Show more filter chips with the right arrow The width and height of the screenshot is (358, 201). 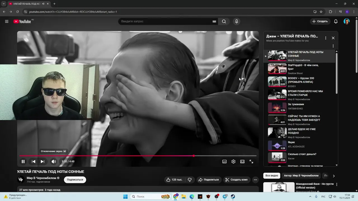334,176
